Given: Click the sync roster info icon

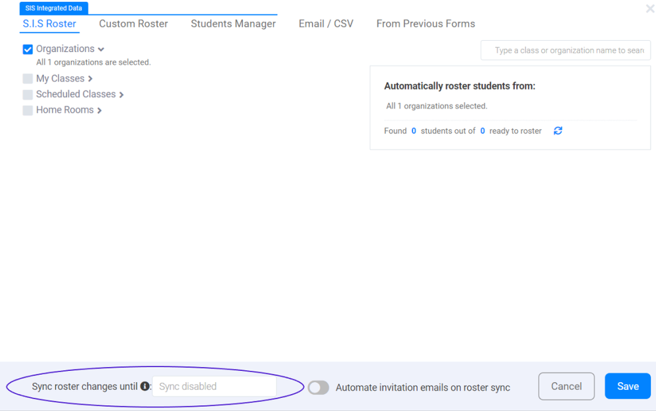Looking at the screenshot, I should (x=145, y=386).
